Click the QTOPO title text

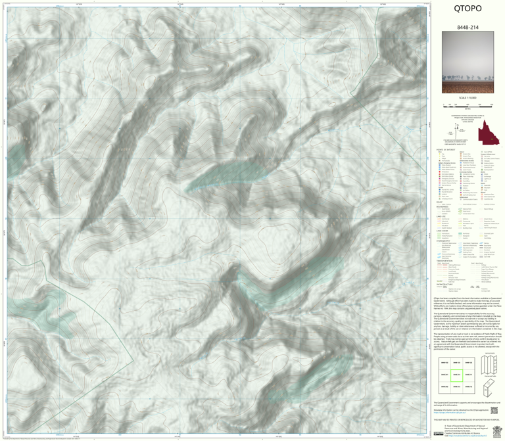pos(468,9)
